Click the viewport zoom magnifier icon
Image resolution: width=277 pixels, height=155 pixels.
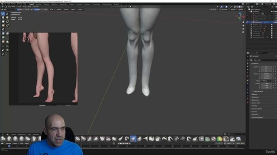243,22
